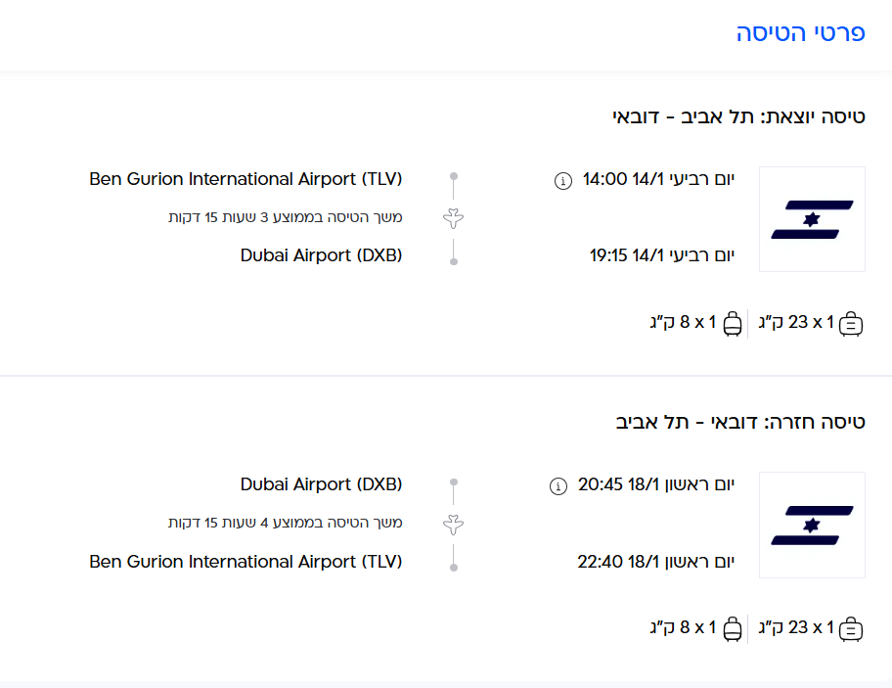
Task: Click the 3 hours 15 minutes duration text
Action: (285, 217)
